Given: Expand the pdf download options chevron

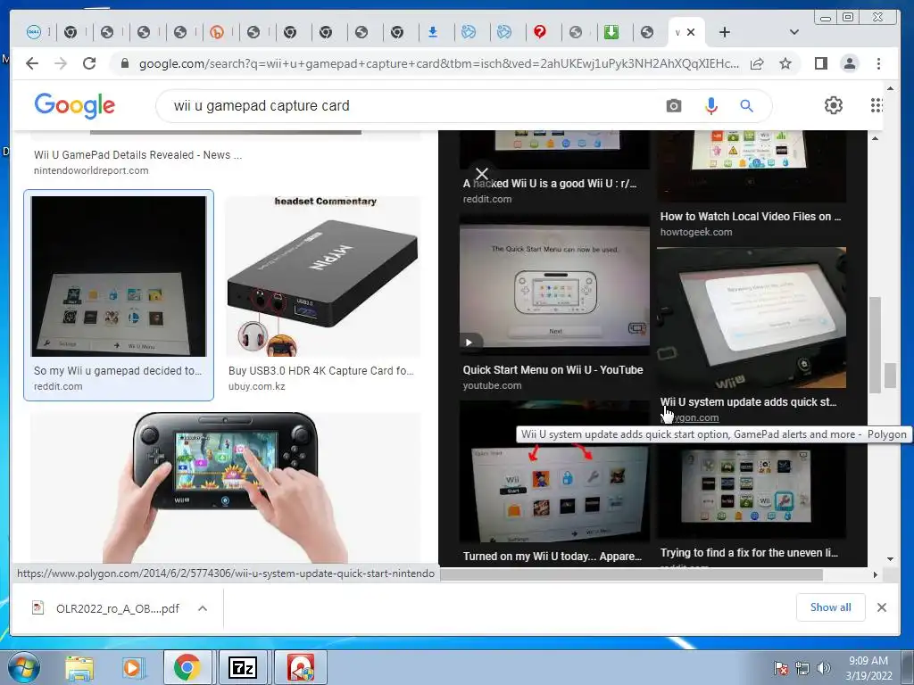Looking at the screenshot, I should click(x=203, y=608).
